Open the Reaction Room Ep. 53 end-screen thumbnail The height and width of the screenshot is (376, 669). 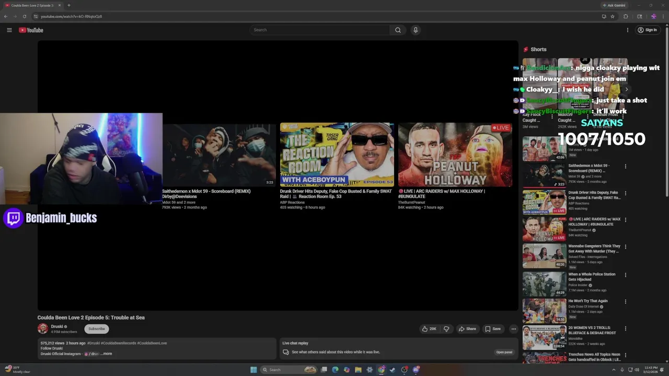[x=337, y=155]
